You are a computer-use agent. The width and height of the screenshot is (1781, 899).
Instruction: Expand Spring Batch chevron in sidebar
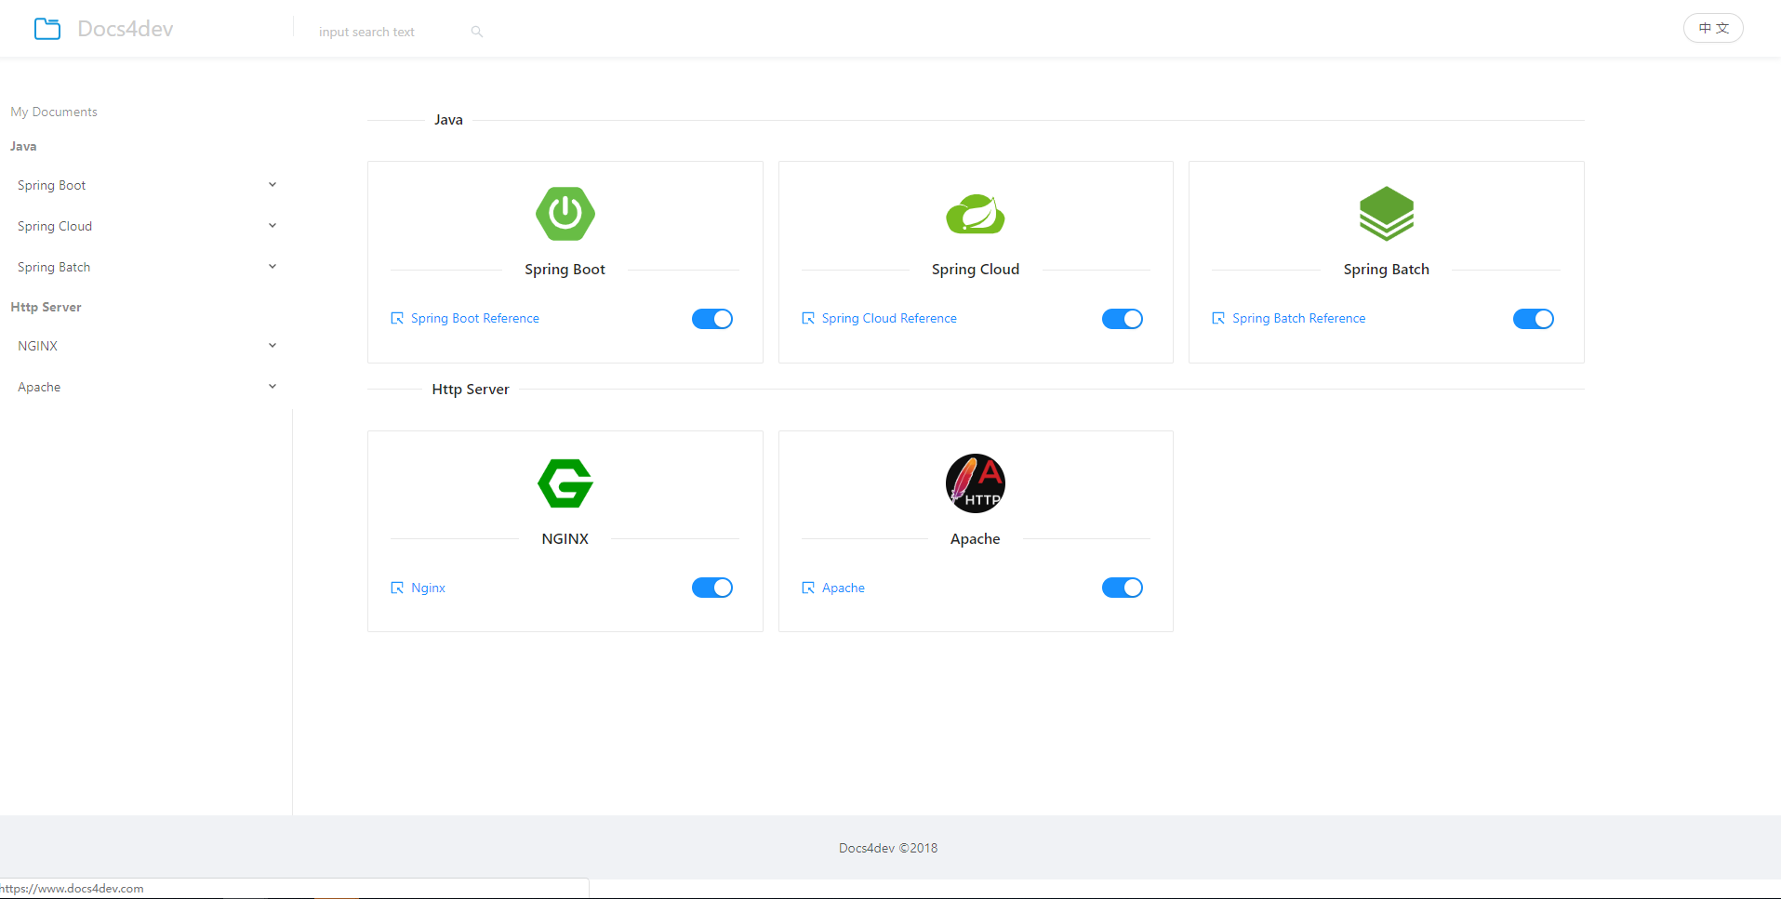(272, 267)
